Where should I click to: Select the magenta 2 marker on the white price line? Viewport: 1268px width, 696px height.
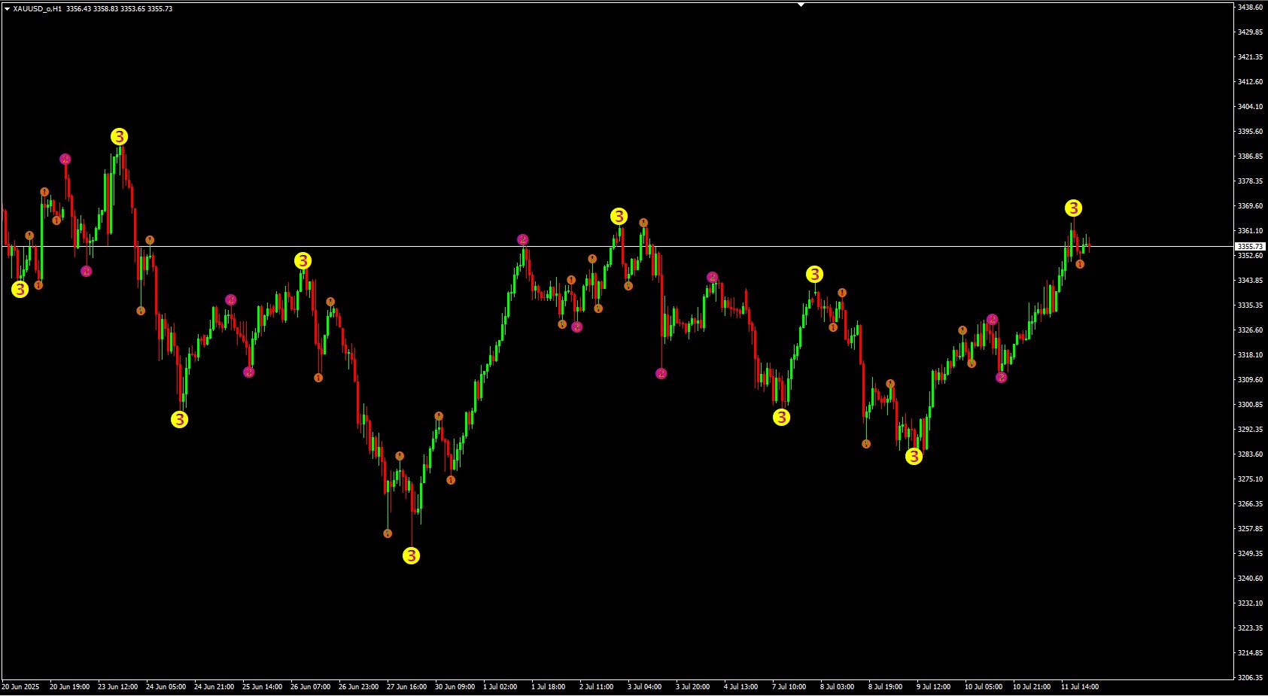[x=523, y=240]
